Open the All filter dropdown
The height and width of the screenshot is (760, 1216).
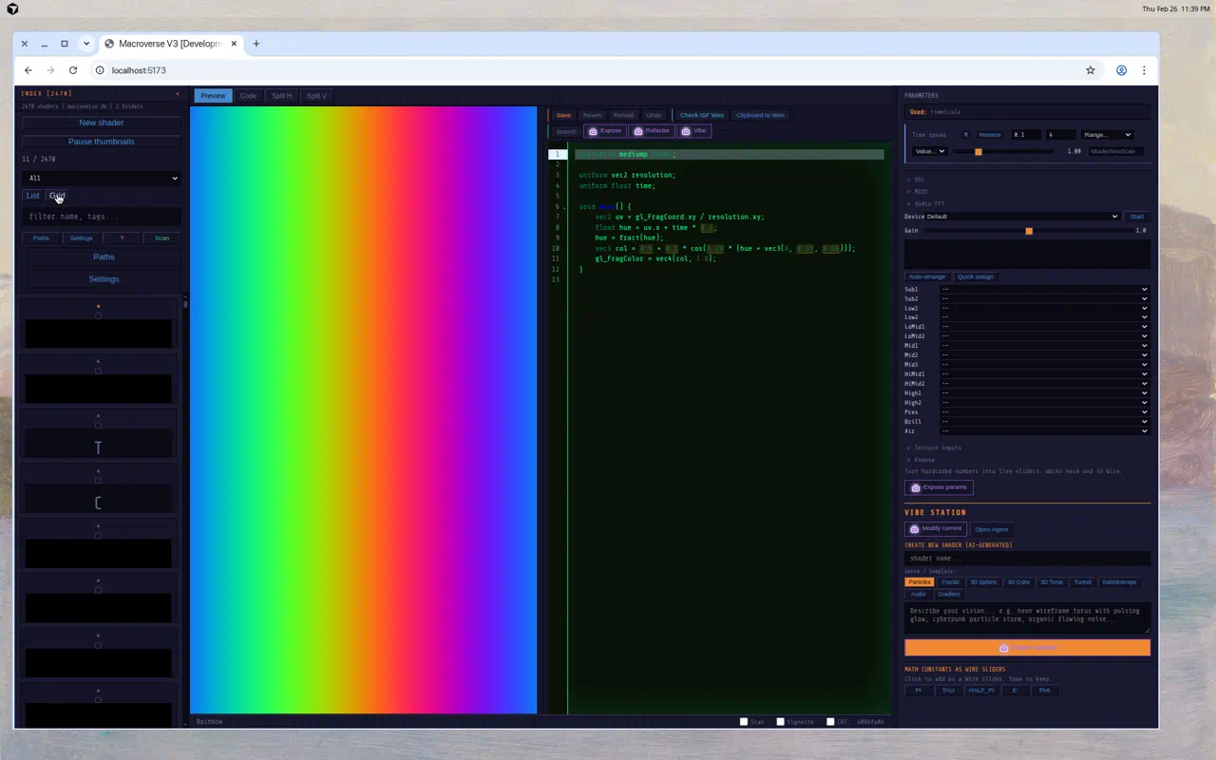[x=102, y=178]
